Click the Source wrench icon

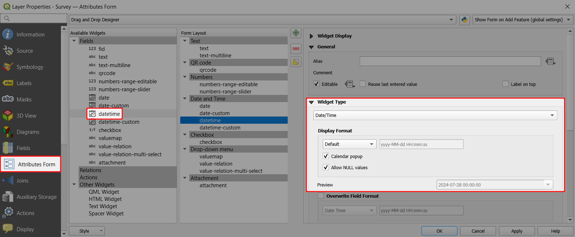[x=8, y=51]
